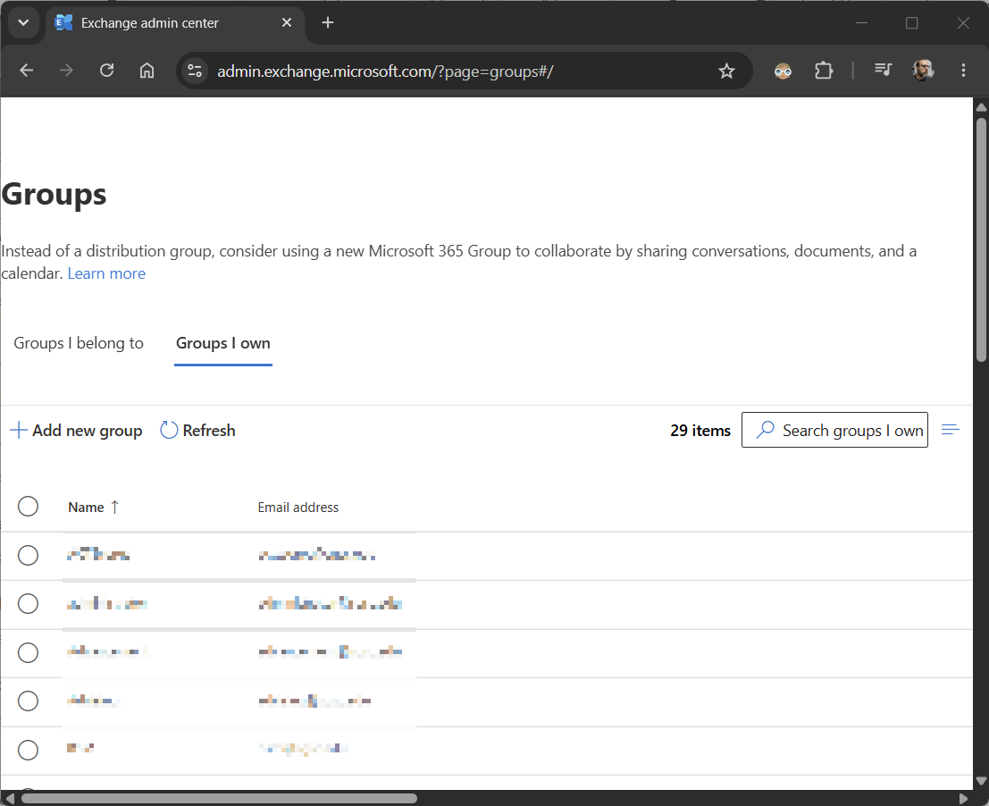Bookmark this page with the star

click(726, 71)
